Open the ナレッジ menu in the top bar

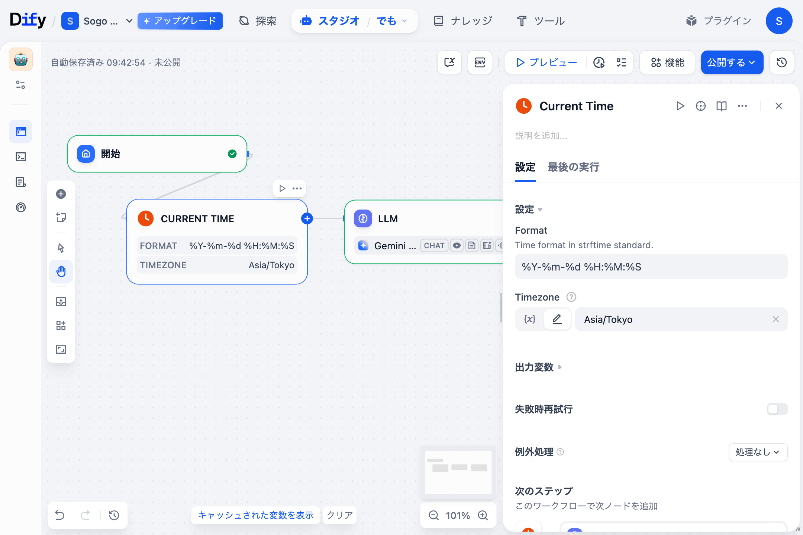pyautogui.click(x=462, y=21)
